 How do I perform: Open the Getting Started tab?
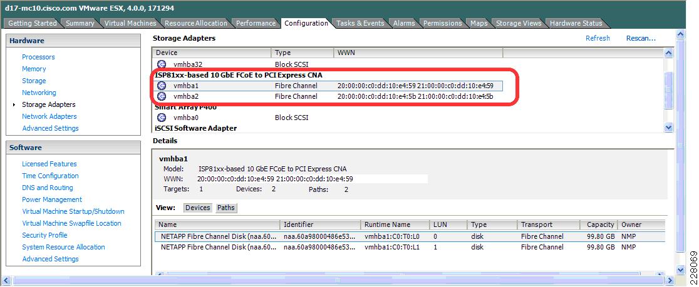click(x=33, y=23)
